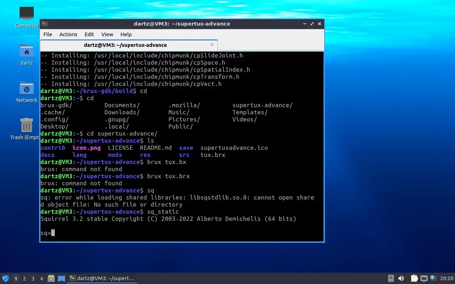
Task: Click the 'tux.brx' file name in ls output
Action: [x=213, y=155]
